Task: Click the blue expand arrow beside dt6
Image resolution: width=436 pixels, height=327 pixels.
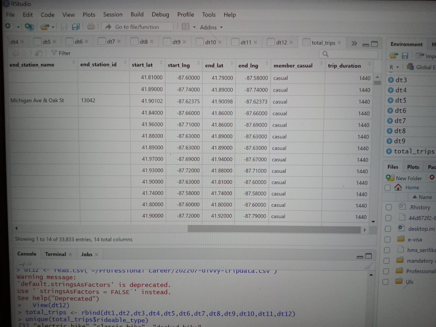Action: click(x=390, y=111)
